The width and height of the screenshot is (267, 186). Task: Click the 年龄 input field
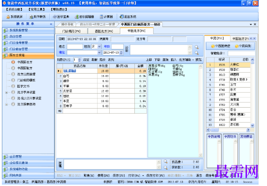(117, 47)
